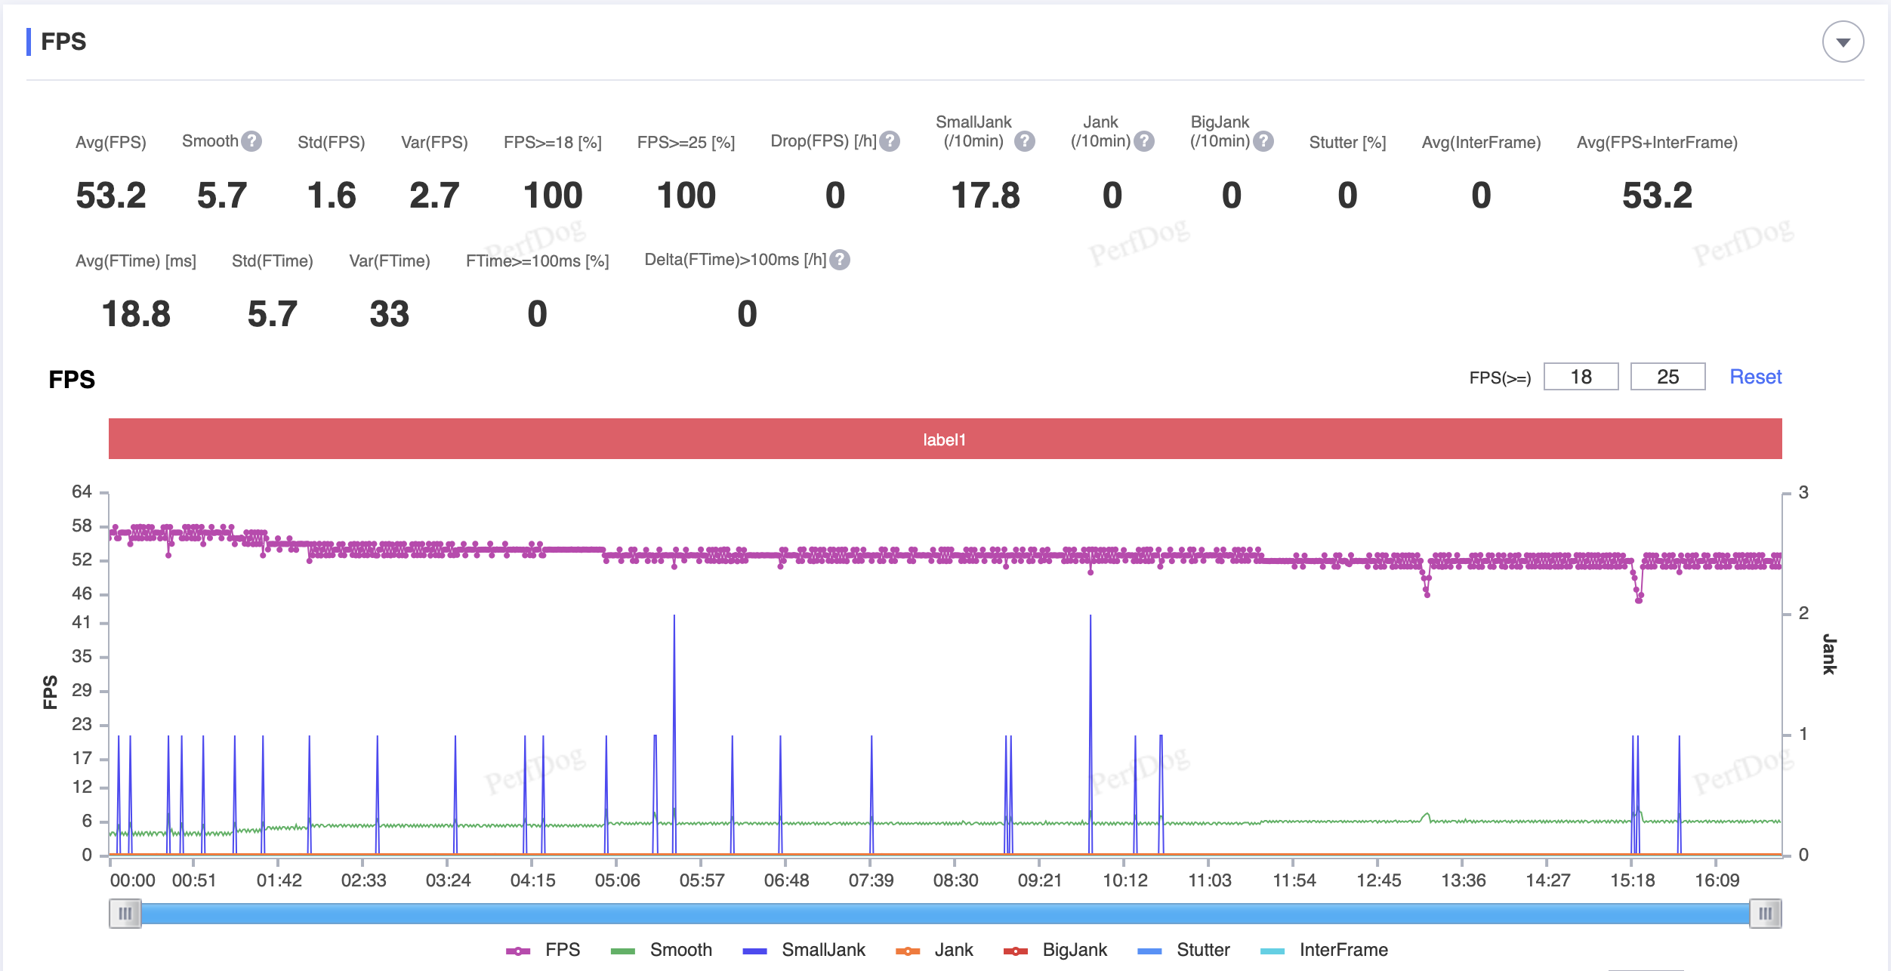Image resolution: width=1891 pixels, height=971 pixels.
Task: Click the left range slider handle
Action: coord(125,914)
